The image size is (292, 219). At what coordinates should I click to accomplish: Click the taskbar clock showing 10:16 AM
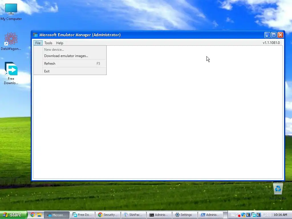coord(281,215)
